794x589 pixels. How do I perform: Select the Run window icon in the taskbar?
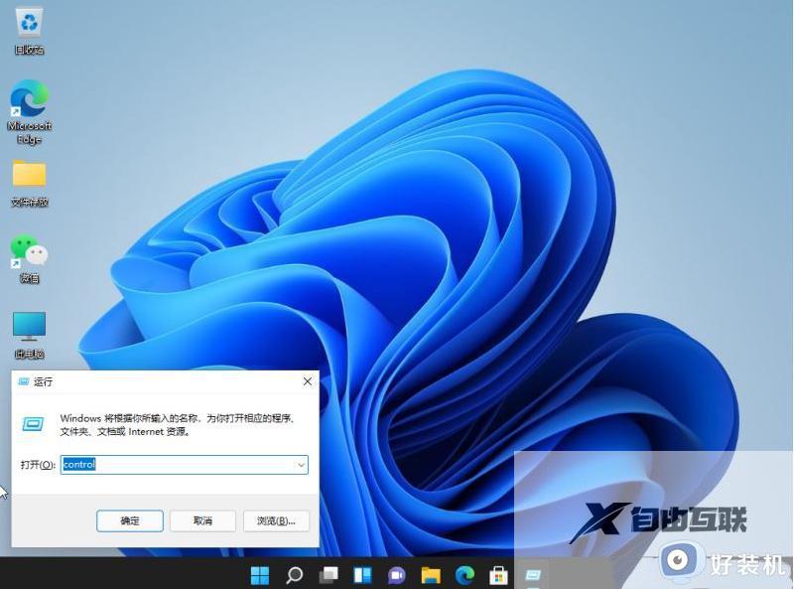tap(533, 574)
